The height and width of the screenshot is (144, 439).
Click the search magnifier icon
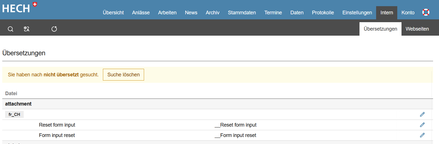(x=10, y=29)
